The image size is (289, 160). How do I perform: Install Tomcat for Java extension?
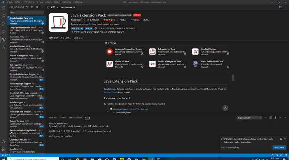pos(42,126)
